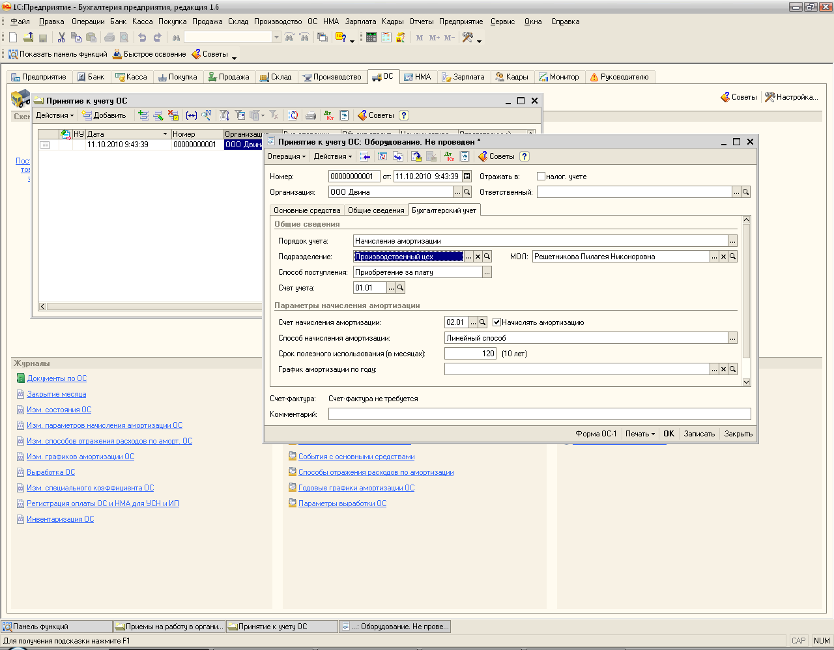Switch to Основные средства tab
This screenshot has width=834, height=650.
(307, 210)
